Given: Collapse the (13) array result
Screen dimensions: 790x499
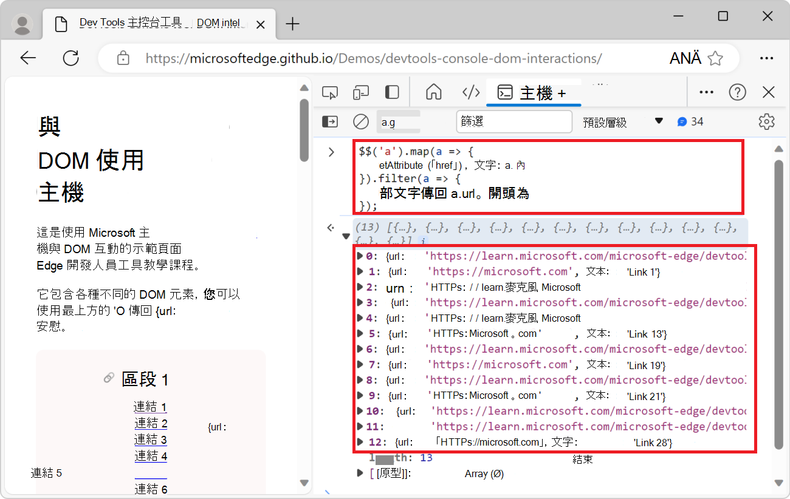Looking at the screenshot, I should click(346, 236).
